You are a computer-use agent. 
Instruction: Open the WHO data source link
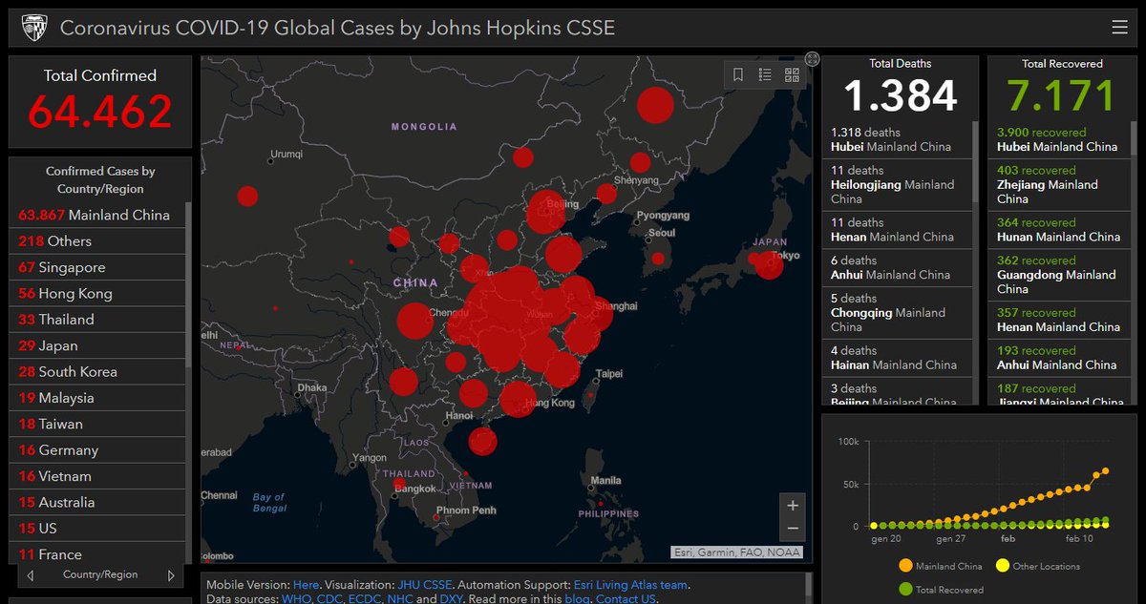pyautogui.click(x=296, y=599)
